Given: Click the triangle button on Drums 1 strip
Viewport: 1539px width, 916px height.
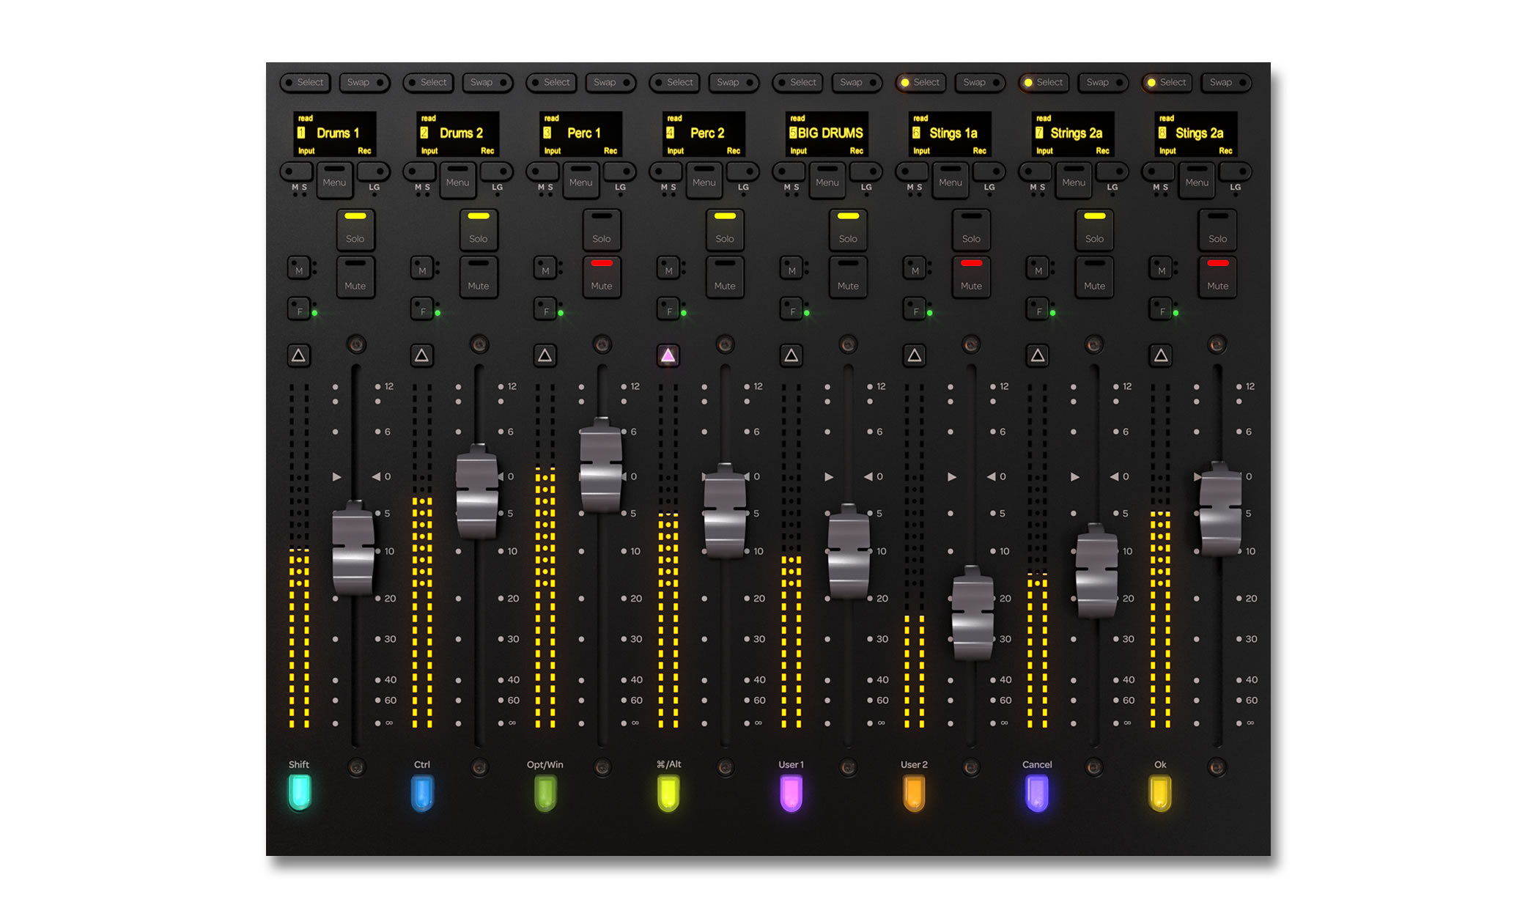Looking at the screenshot, I should click(298, 355).
